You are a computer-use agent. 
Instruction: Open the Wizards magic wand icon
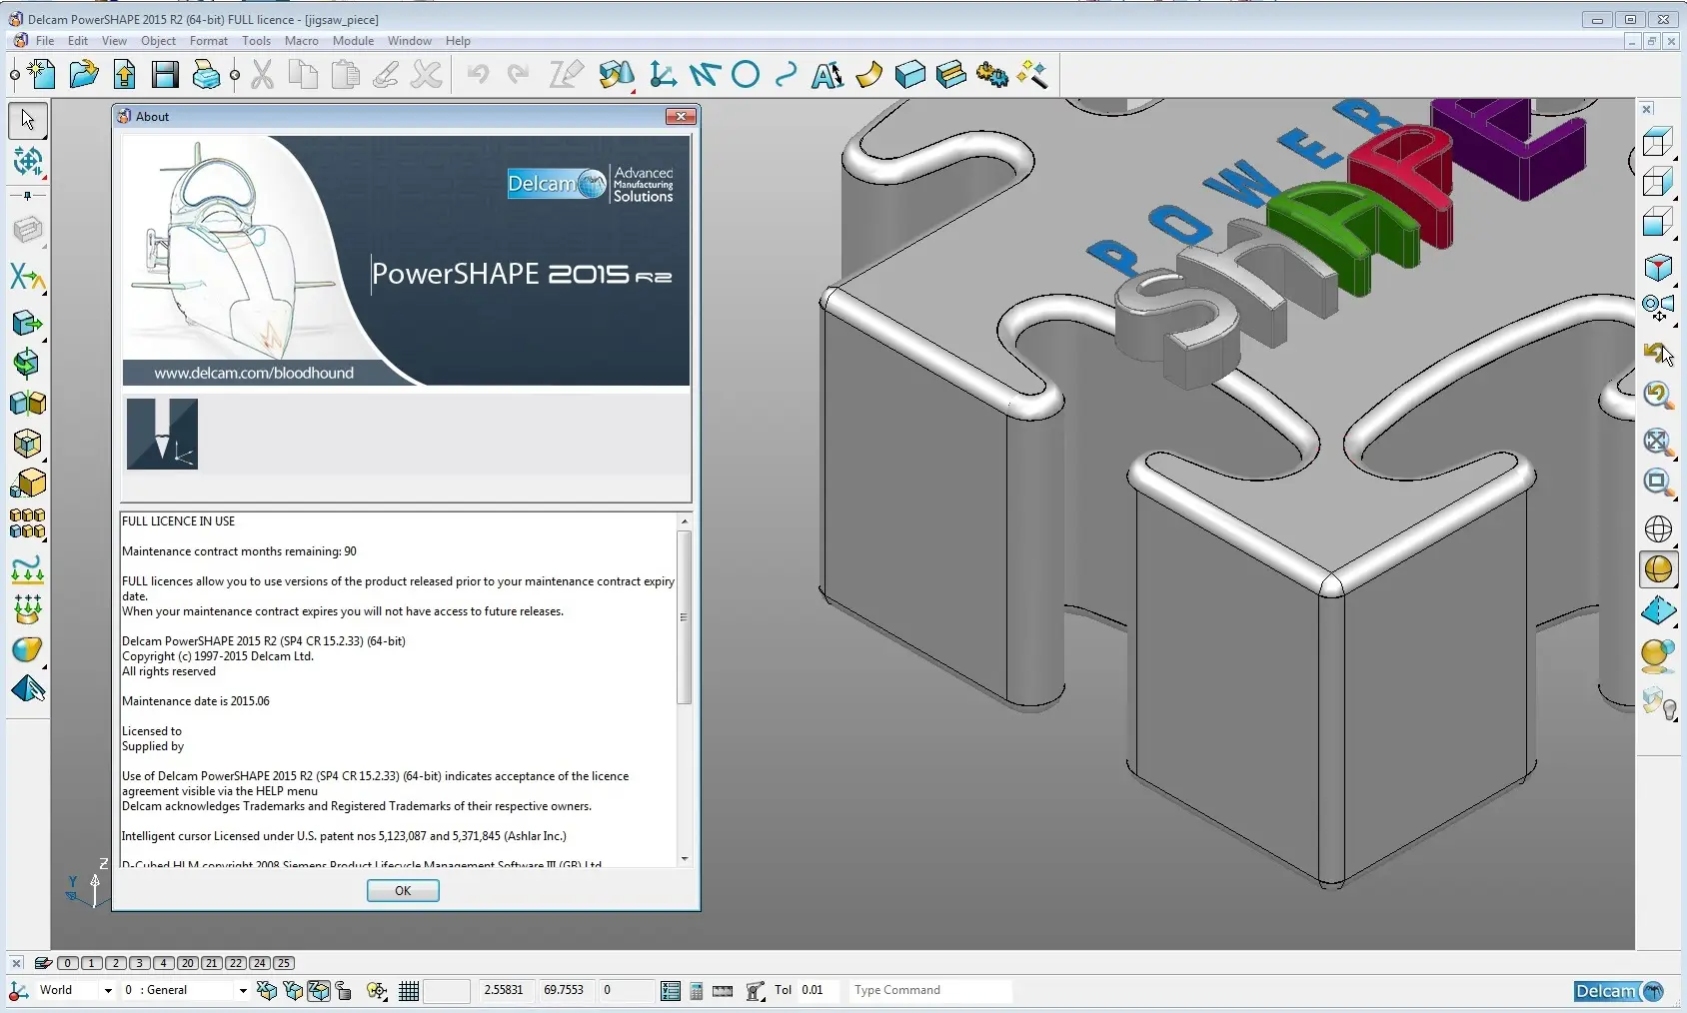1032,74
